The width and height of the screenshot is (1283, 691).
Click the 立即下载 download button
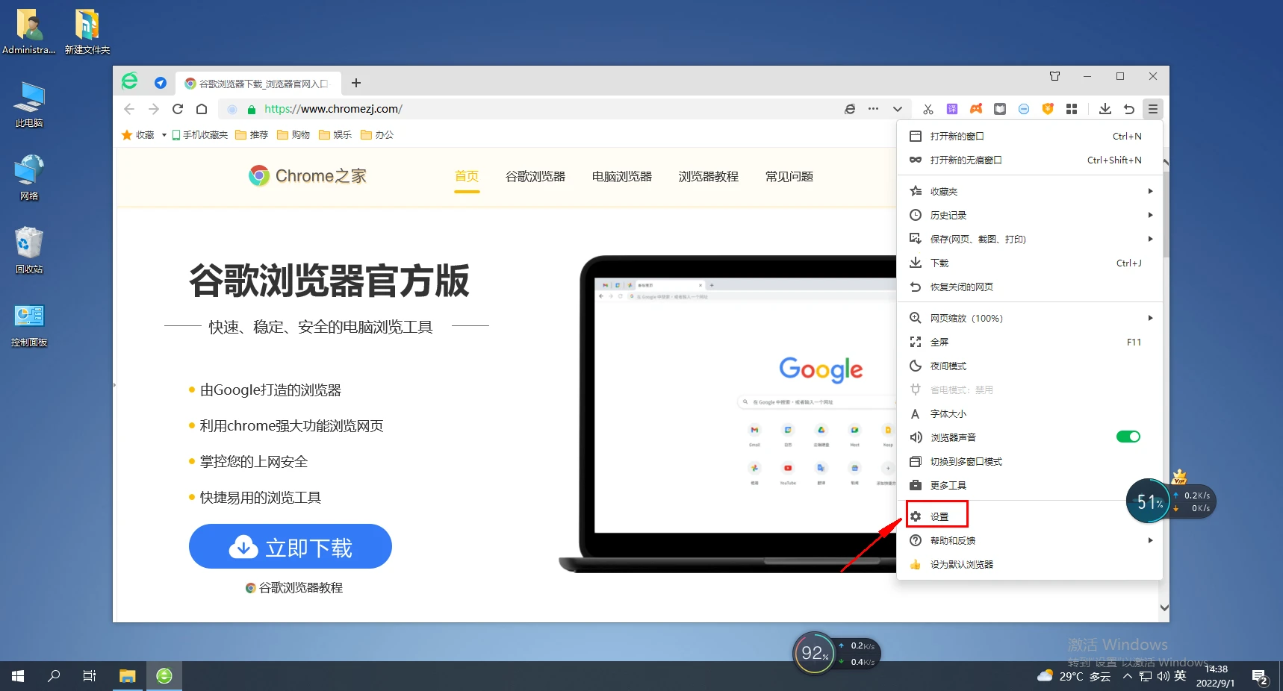(291, 547)
